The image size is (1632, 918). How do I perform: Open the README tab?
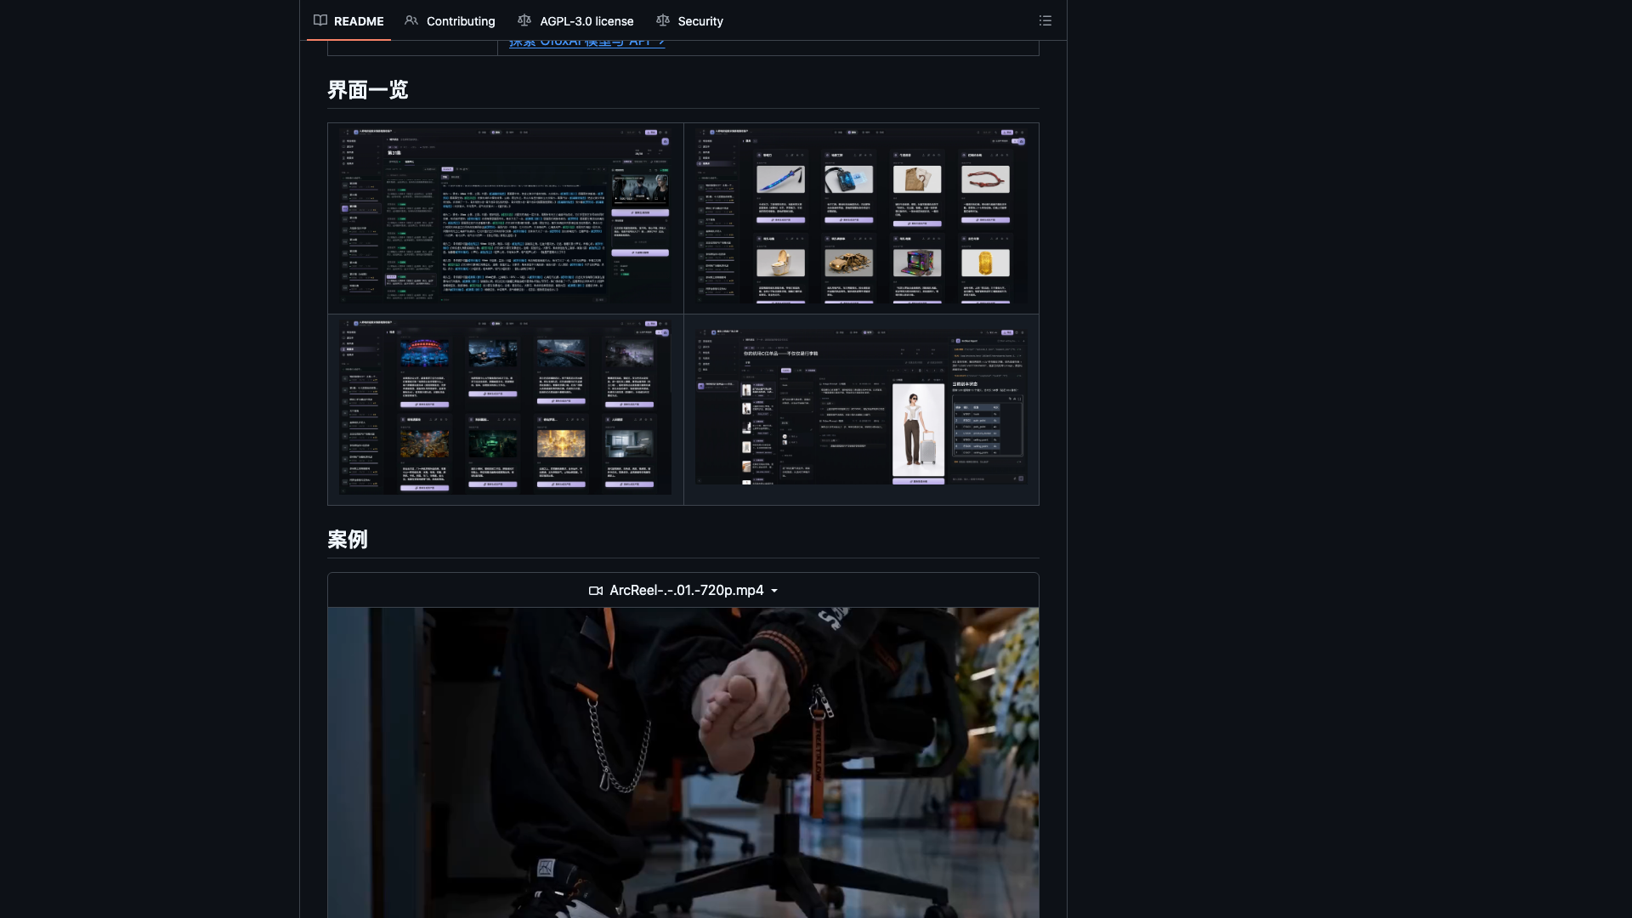(348, 20)
